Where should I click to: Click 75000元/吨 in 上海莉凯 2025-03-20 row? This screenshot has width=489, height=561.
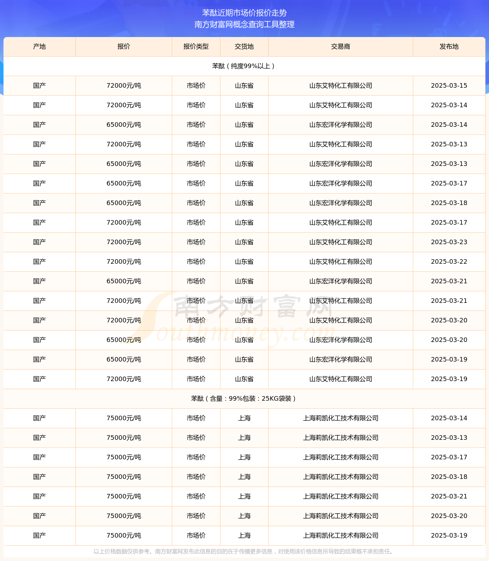click(x=124, y=516)
